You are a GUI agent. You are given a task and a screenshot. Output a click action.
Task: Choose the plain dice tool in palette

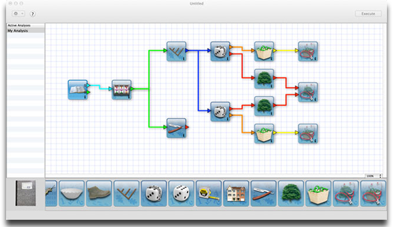pyautogui.click(x=181, y=193)
